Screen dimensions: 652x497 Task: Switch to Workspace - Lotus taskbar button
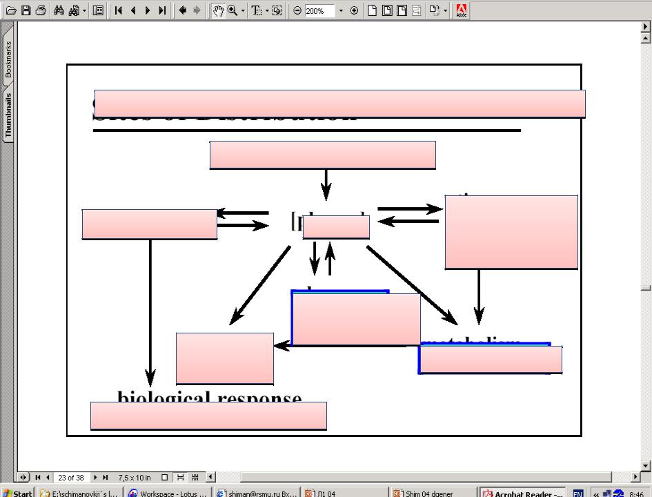pos(167,494)
